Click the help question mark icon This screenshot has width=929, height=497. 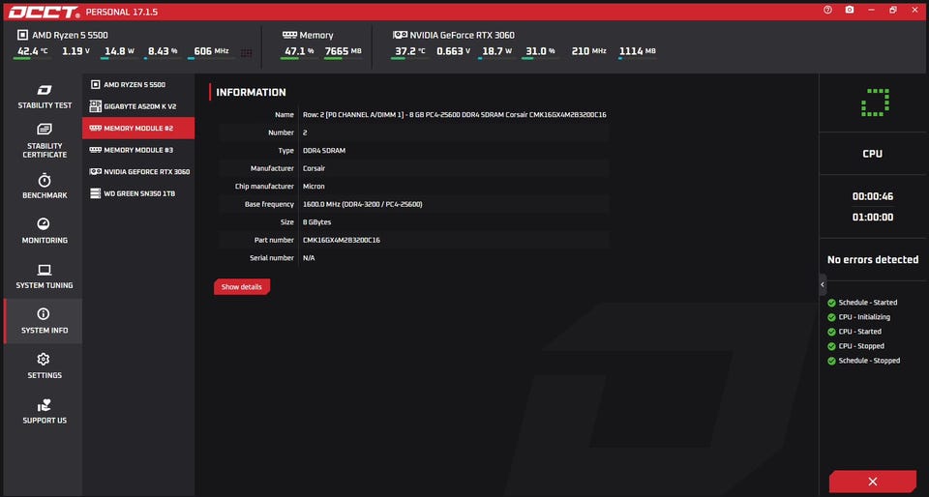point(827,10)
